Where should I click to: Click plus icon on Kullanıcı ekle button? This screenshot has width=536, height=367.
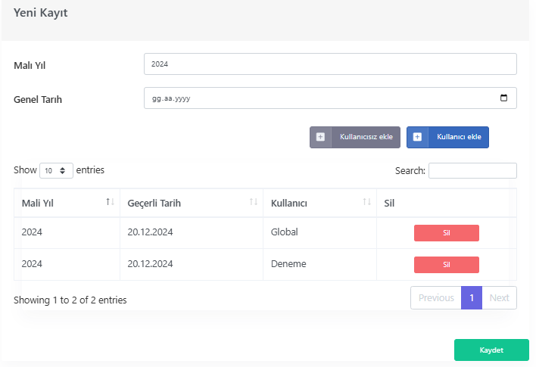point(417,137)
